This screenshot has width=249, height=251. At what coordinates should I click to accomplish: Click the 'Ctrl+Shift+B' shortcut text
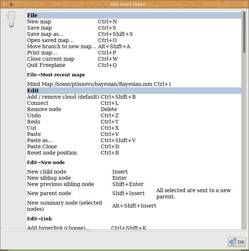click(x=118, y=97)
